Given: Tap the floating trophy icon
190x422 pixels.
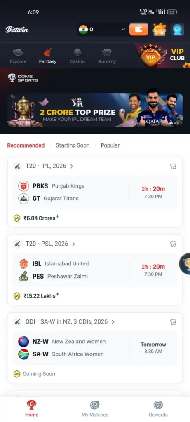Looking at the screenshot, I should click(x=185, y=263).
